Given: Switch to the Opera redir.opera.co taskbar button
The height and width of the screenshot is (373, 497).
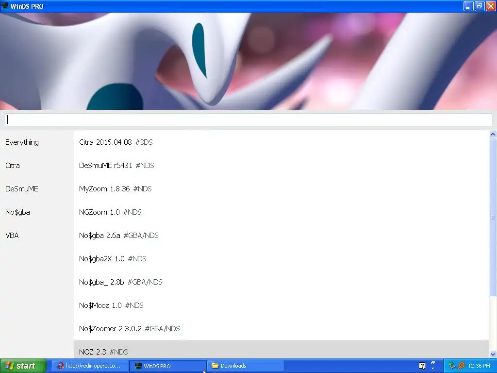Looking at the screenshot, I should click(x=90, y=366).
